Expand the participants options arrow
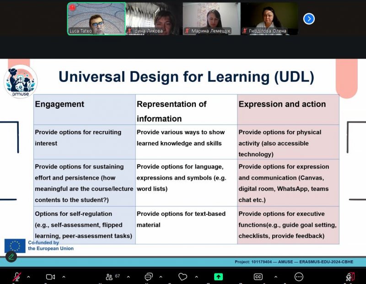The height and width of the screenshot is (284, 366). click(128, 277)
